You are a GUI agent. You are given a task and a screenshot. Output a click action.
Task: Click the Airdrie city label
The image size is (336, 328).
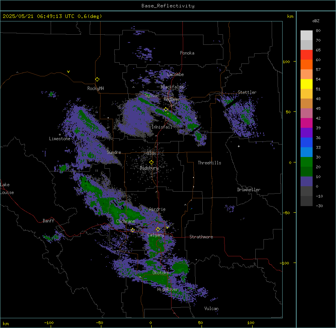click(157, 209)
